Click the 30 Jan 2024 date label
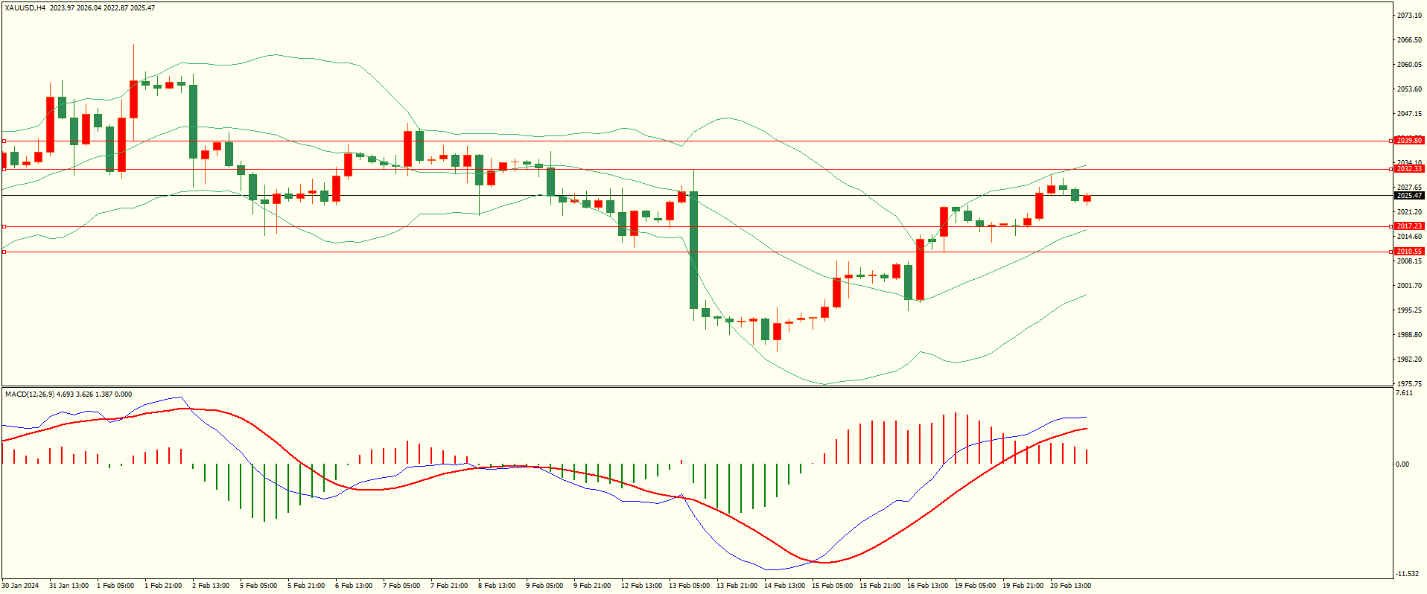 click(21, 586)
